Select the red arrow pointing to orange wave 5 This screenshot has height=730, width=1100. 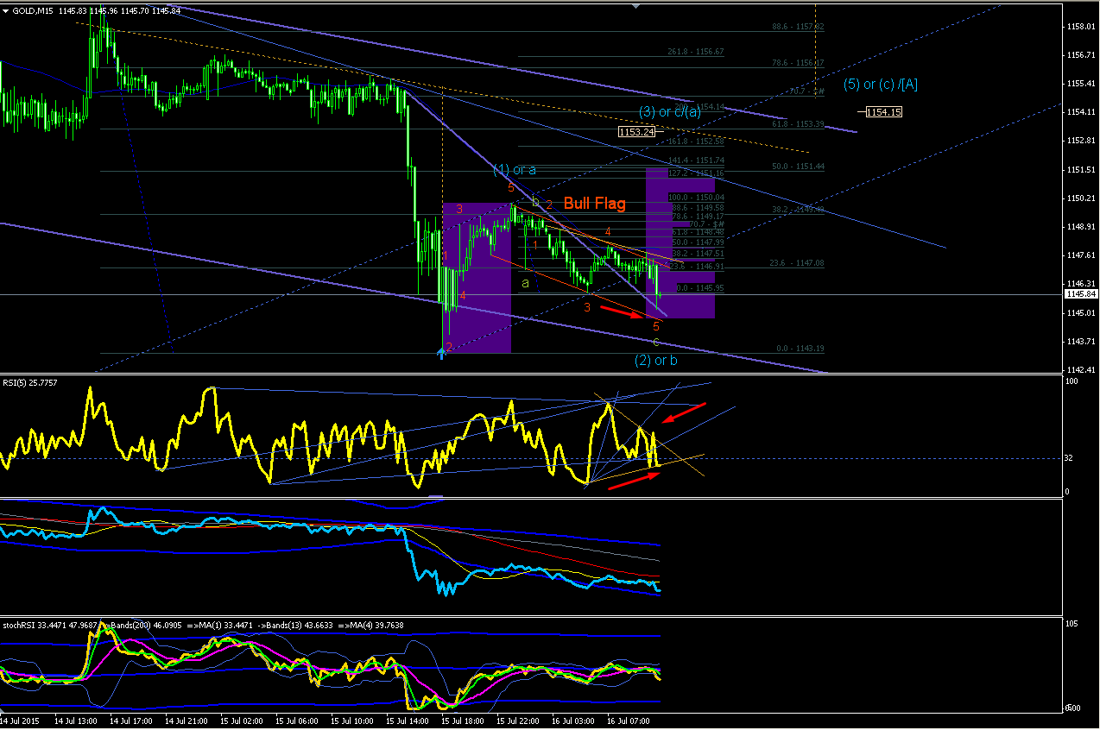coord(622,311)
